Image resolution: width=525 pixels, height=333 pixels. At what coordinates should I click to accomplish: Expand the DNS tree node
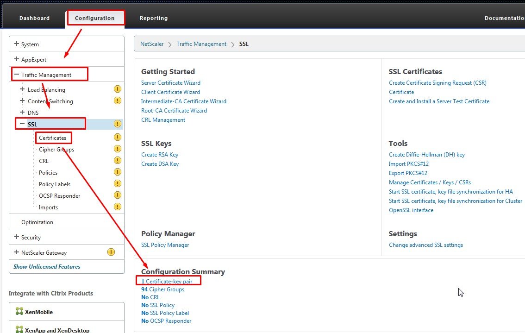[22, 113]
